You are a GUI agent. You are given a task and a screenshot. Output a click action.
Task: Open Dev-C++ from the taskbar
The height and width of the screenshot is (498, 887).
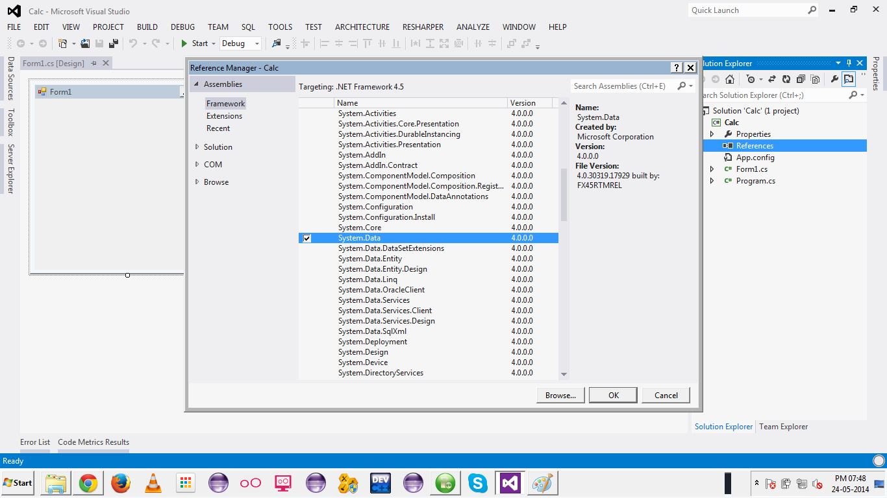381,483
